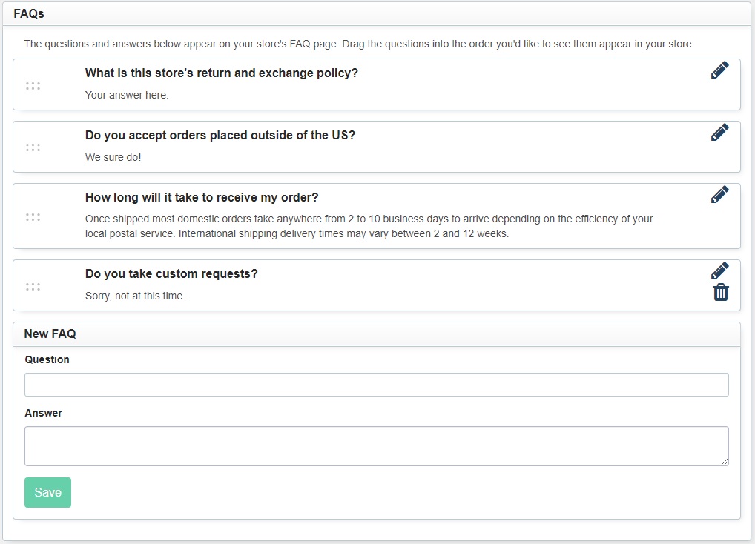Image resolution: width=755 pixels, height=544 pixels.
Task: Edit the return and exchange policy FAQ
Action: (720, 70)
